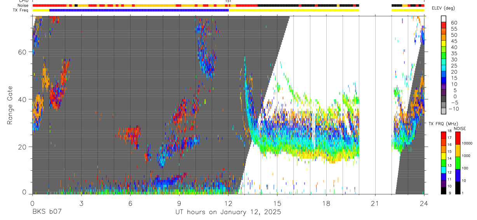The width and height of the screenshot is (477, 220).
Task: Click the '−10' value on the ELEV scale
Action: coord(454,109)
